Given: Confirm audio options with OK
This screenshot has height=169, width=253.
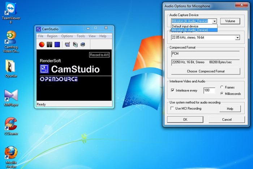Looking at the screenshot, I should click(x=185, y=119).
